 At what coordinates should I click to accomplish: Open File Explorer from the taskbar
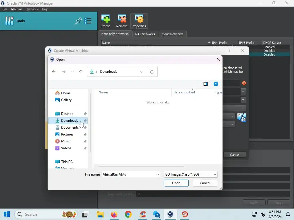100,214
